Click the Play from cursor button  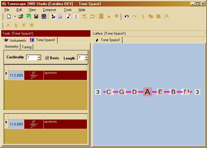click(16, 25)
